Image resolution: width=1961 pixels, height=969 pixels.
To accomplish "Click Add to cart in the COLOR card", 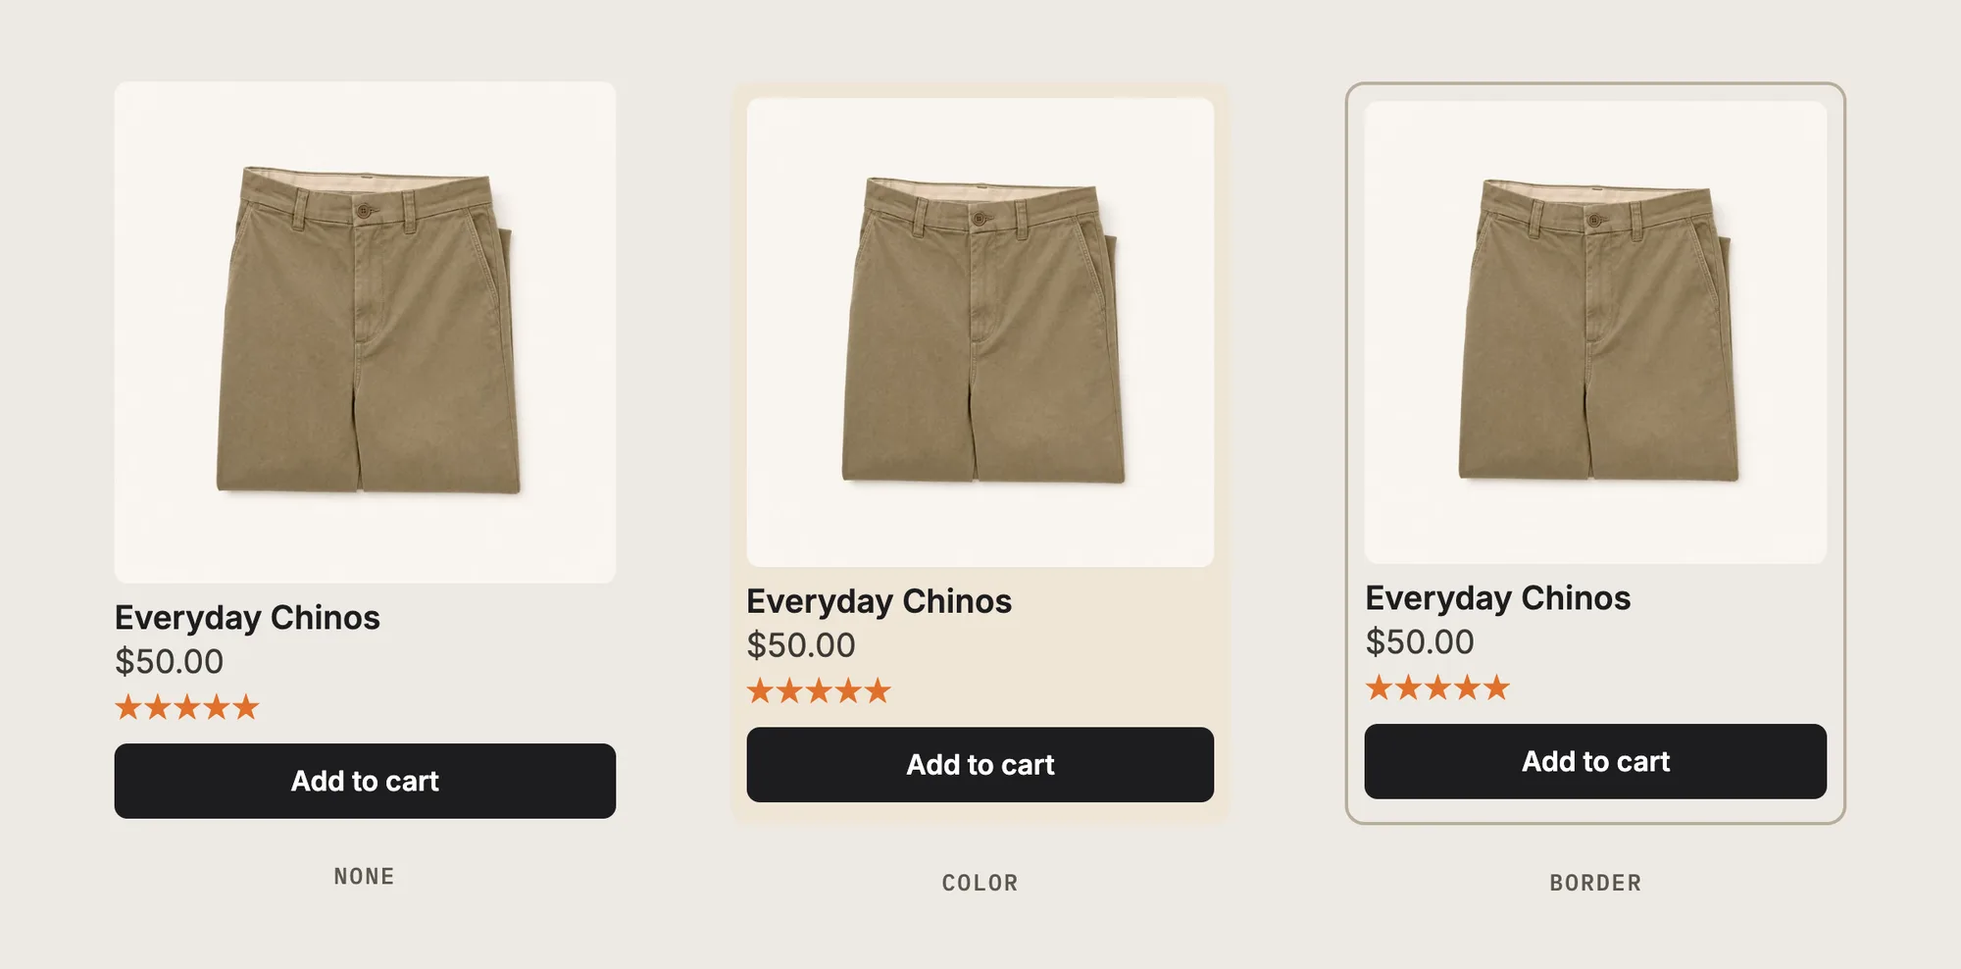I will tap(980, 764).
